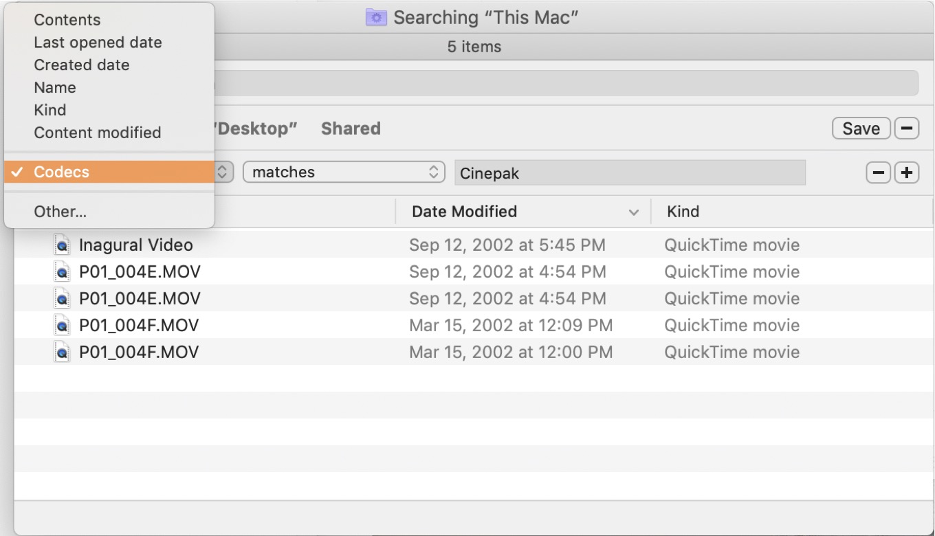Remove the Codecs criterion with its minus button
Image resolution: width=935 pixels, height=536 pixels.
point(878,172)
